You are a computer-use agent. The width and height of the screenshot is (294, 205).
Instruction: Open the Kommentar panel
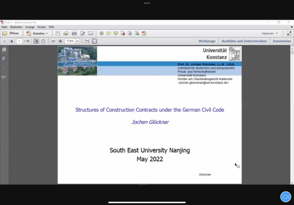click(x=282, y=41)
